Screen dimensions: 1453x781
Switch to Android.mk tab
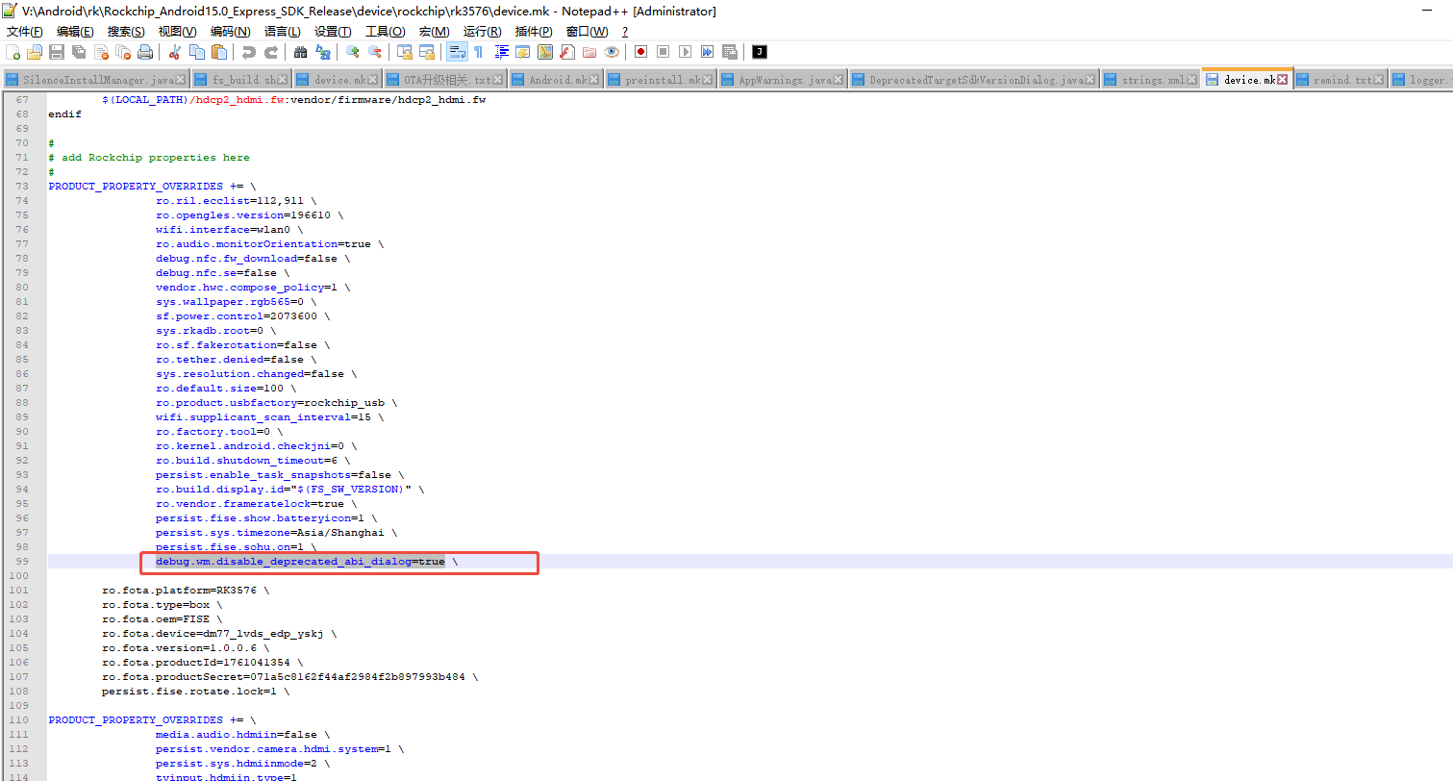pyautogui.click(x=557, y=80)
